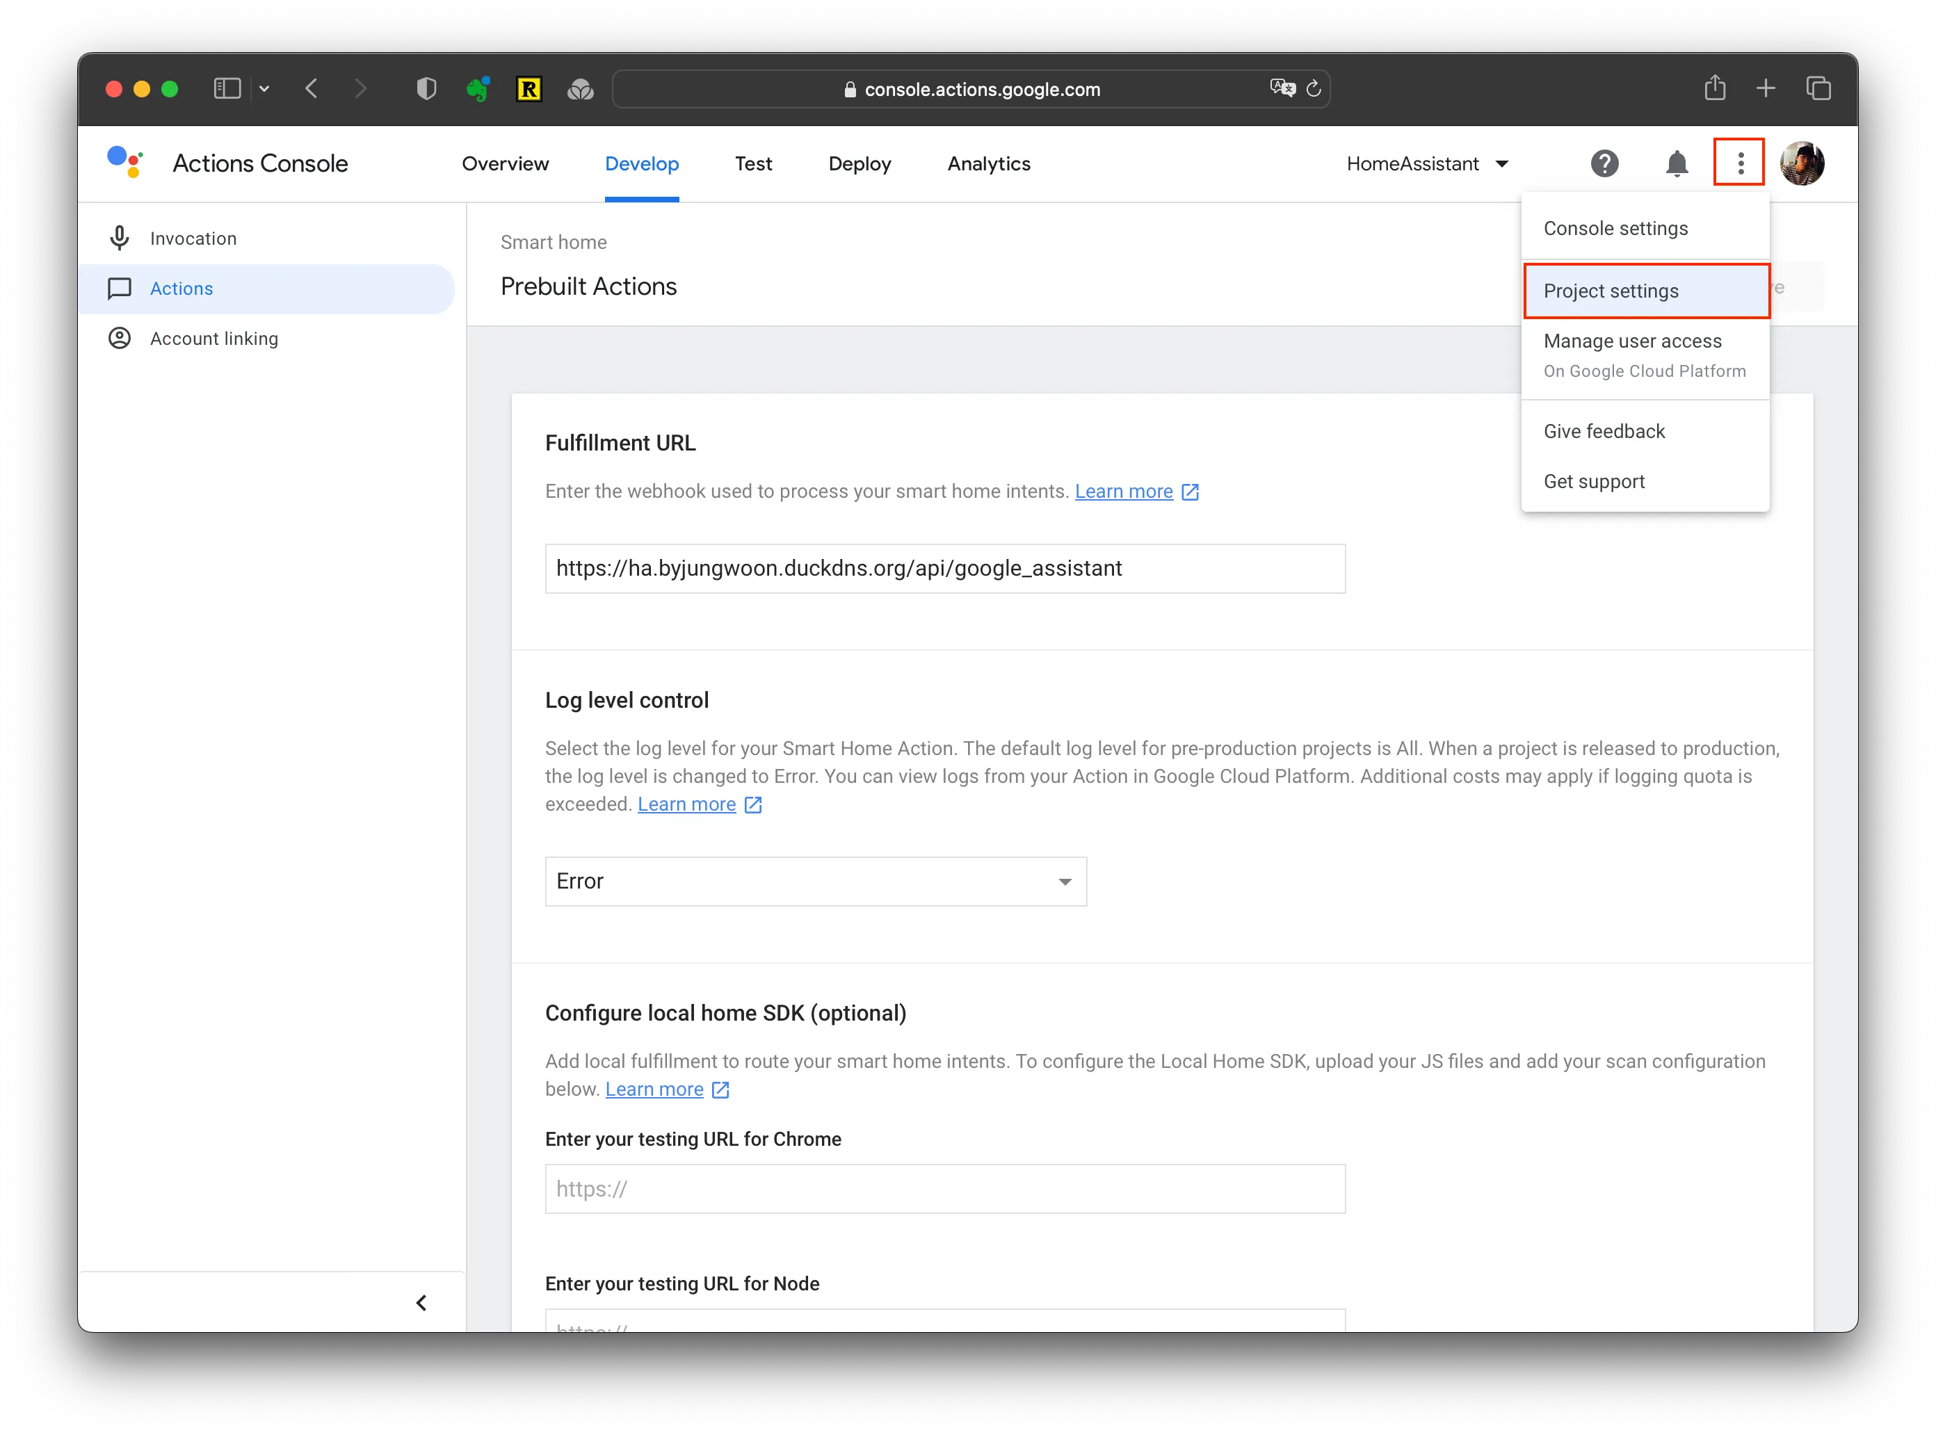Click external link icon next to Fulfillment Learn more
This screenshot has width=1936, height=1435.
pyautogui.click(x=1190, y=492)
